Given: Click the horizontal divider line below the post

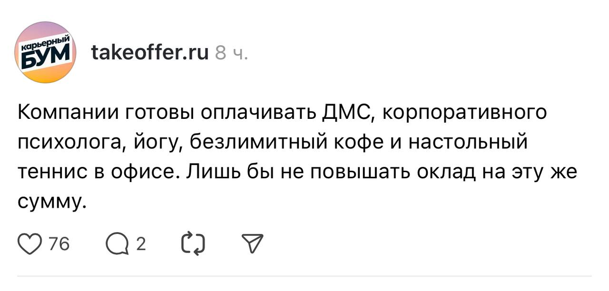Looking at the screenshot, I should pyautogui.click(x=304, y=276).
